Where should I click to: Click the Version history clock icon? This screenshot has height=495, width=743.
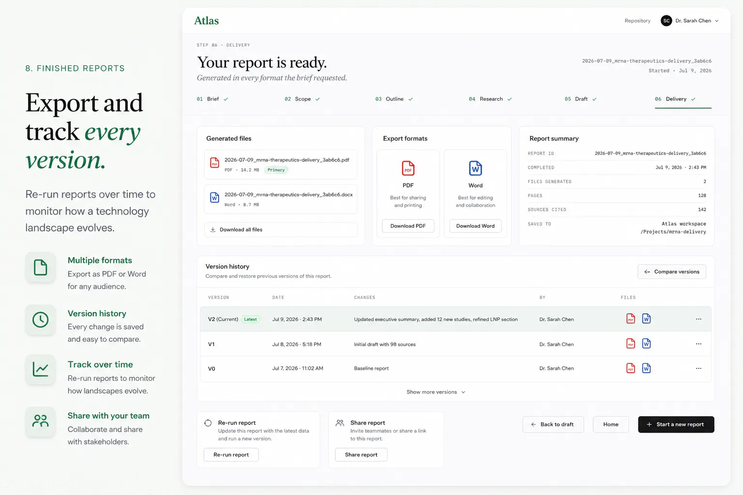click(41, 320)
